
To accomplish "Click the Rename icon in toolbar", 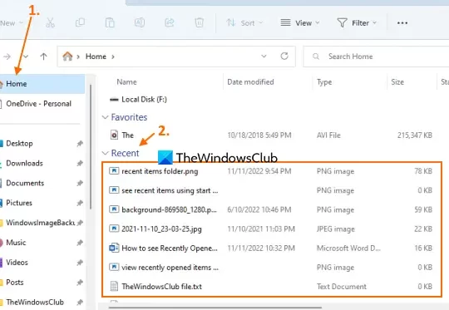I will 140,22.
